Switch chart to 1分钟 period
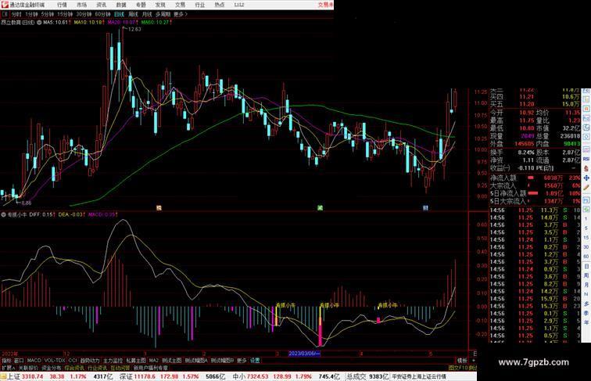 tap(31, 14)
